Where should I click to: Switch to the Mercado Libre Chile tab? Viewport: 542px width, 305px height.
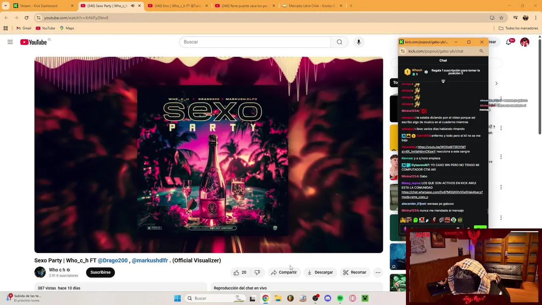pyautogui.click(x=312, y=6)
